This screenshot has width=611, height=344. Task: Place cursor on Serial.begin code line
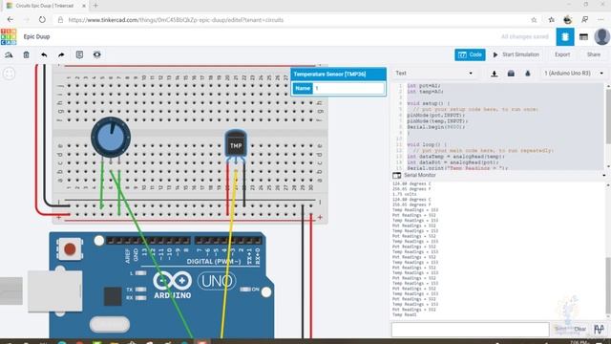(x=436, y=127)
